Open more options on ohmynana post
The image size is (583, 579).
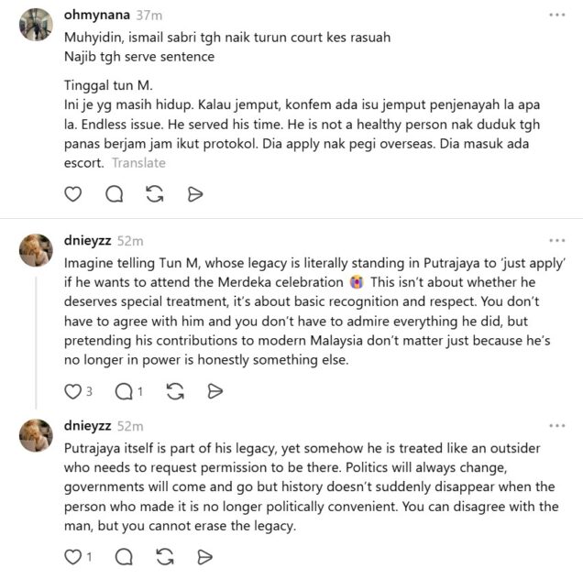(557, 15)
